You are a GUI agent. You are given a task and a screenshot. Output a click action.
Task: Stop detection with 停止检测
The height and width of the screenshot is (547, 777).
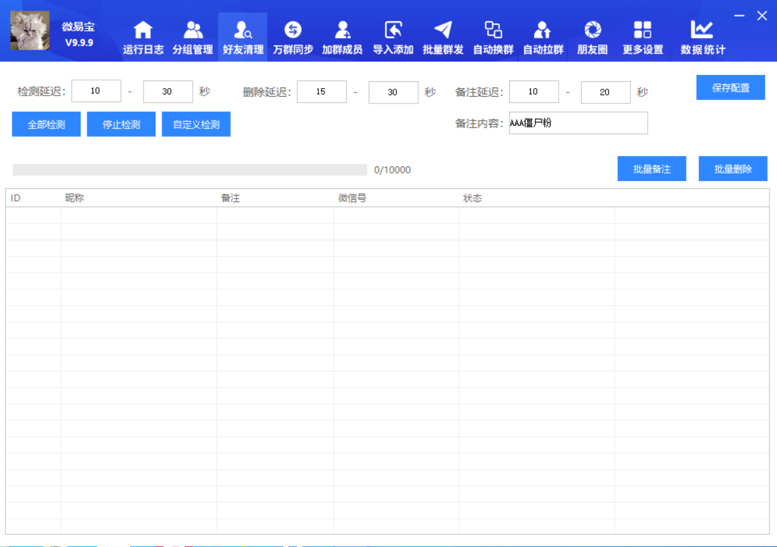coord(121,124)
